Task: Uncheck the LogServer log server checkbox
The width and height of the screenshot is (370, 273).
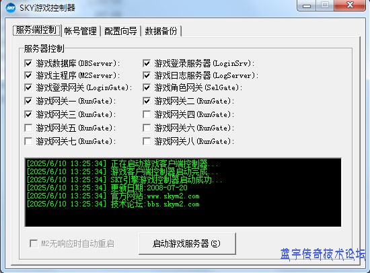Action: point(147,75)
